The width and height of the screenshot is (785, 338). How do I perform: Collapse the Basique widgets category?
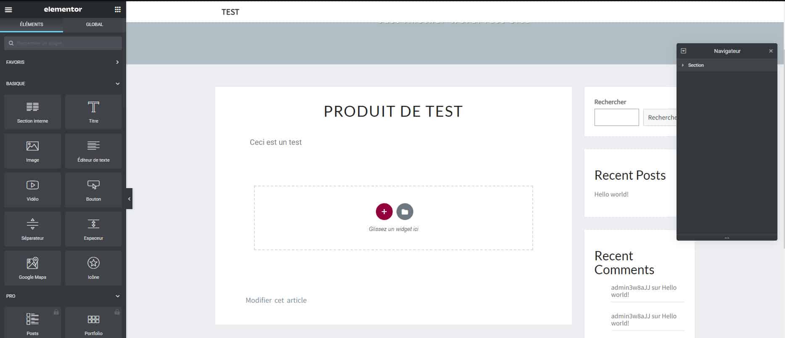pyautogui.click(x=63, y=84)
